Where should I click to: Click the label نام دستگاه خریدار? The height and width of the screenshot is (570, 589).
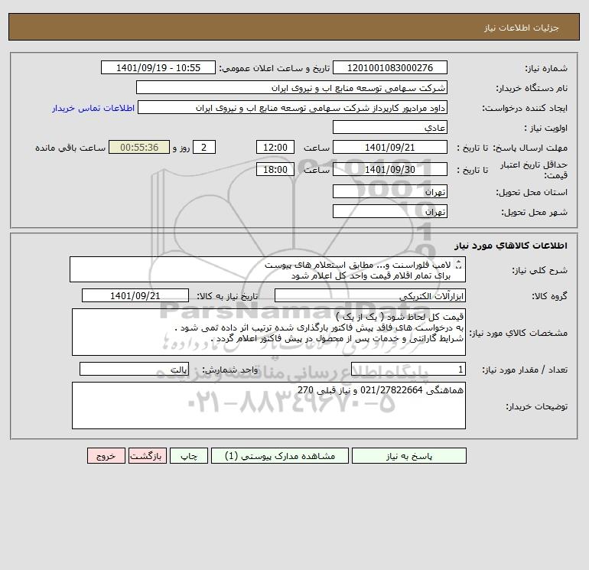(x=532, y=88)
